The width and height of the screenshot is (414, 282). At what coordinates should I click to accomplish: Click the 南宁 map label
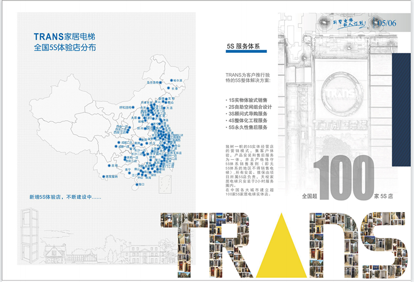pos(128,170)
